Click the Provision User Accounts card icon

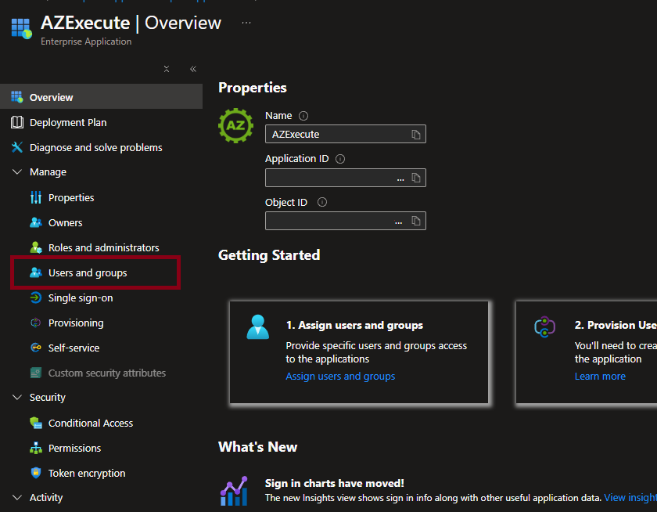pos(544,326)
